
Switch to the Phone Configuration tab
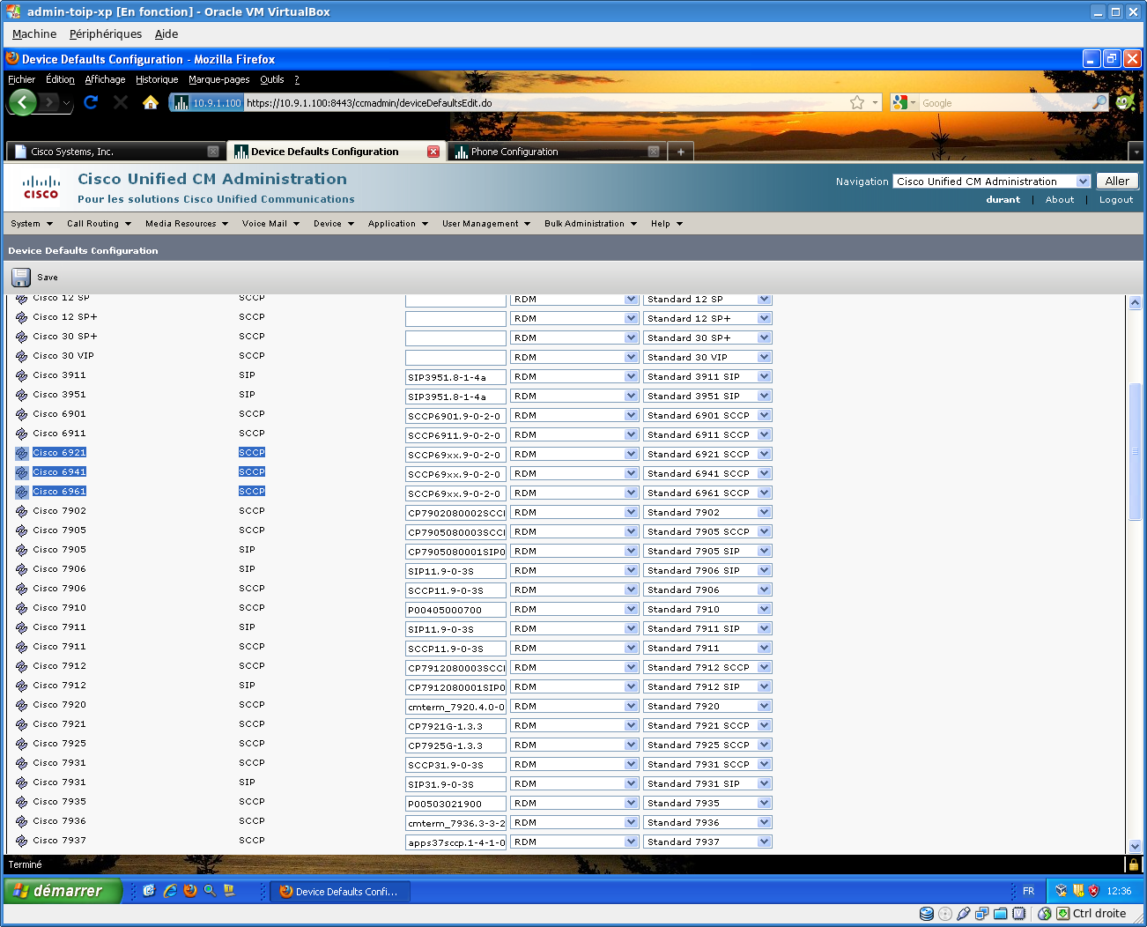pyautogui.click(x=546, y=152)
